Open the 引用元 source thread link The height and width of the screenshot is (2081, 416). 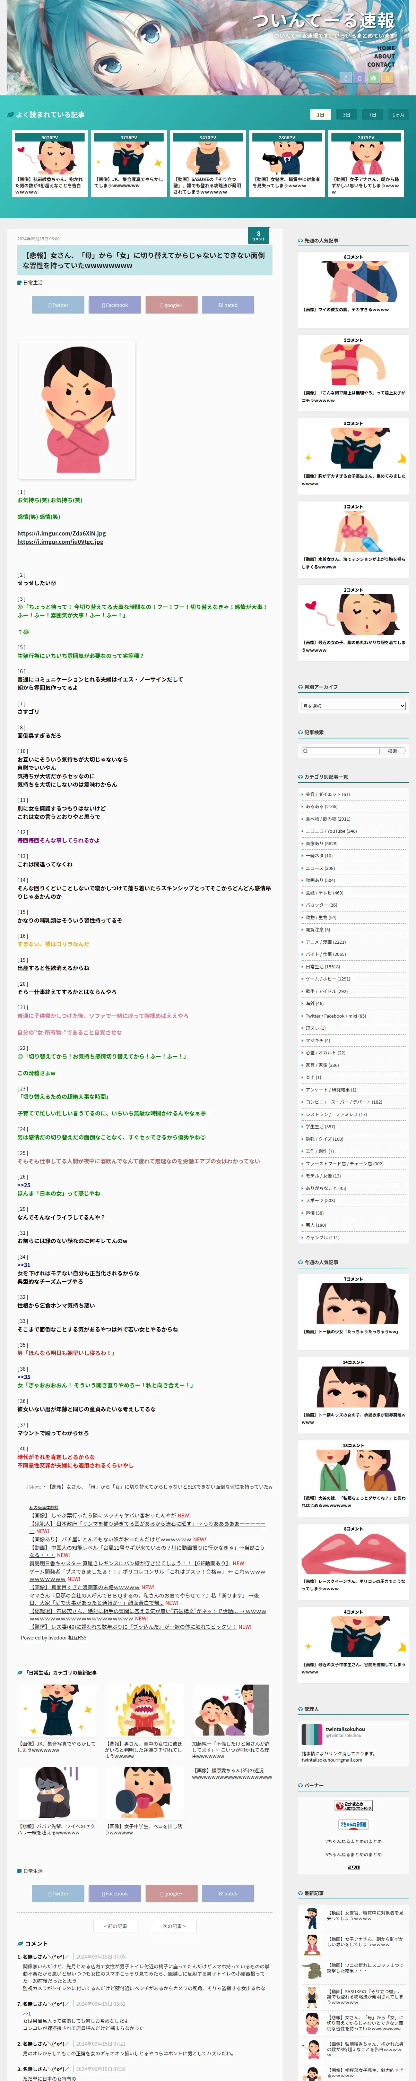[x=157, y=1487]
